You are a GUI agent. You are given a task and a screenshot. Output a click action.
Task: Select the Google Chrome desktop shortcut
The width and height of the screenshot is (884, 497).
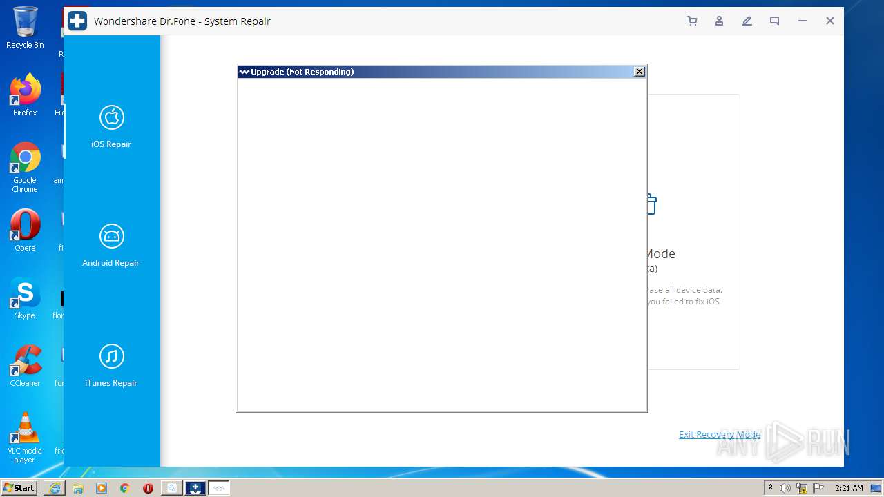pyautogui.click(x=25, y=167)
